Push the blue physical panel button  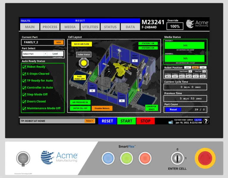pyautogui.click(x=108, y=158)
